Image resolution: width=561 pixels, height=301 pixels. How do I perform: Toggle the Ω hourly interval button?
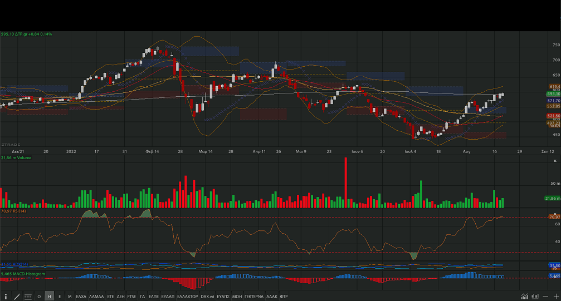point(39,297)
